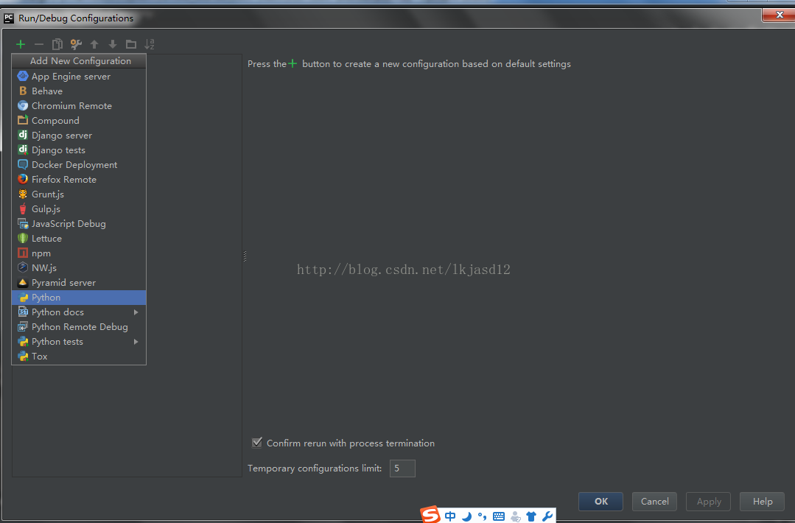Click the Django tests dj icon
795x523 pixels.
point(23,150)
